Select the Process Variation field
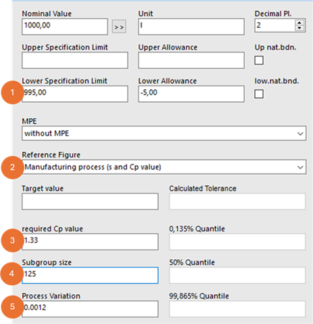 coord(90,309)
